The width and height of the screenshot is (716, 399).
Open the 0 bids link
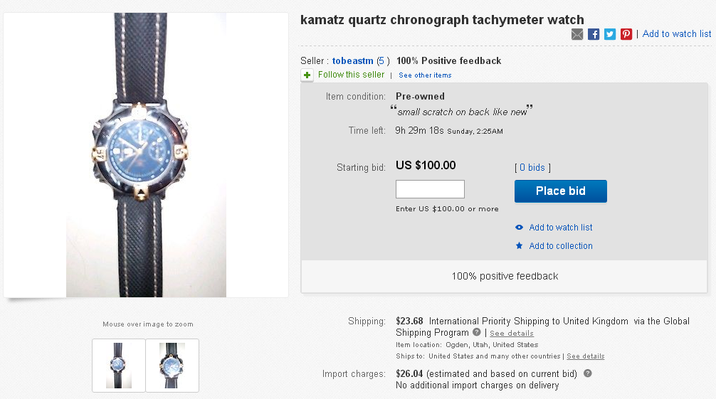(x=532, y=168)
